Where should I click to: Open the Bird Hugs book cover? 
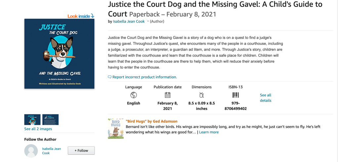(x=116, y=128)
